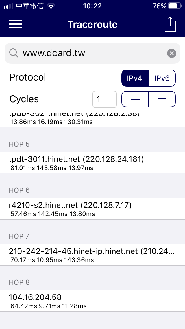
Task: Tap the magnifying glass search icon
Action: 14,53
